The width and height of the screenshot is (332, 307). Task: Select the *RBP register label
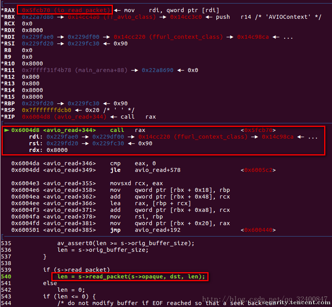[x=8, y=103]
